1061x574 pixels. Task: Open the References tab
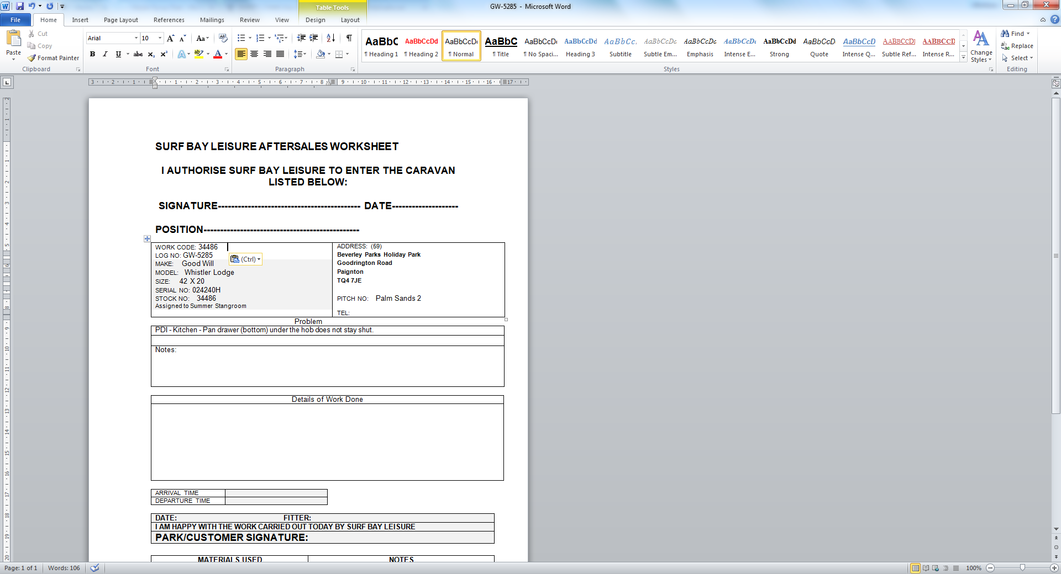[169, 20]
